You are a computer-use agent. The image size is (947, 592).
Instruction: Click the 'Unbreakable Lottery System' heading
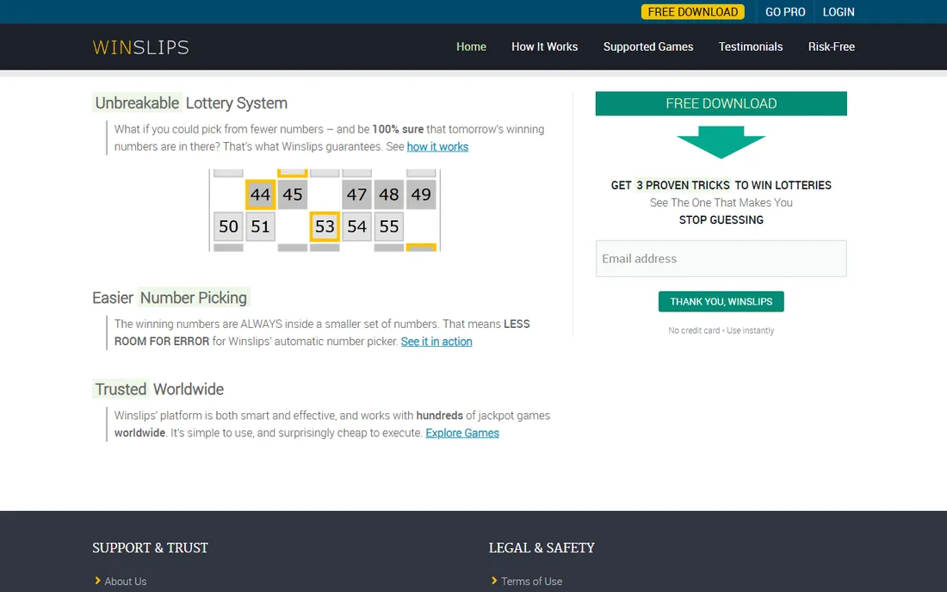click(x=190, y=103)
